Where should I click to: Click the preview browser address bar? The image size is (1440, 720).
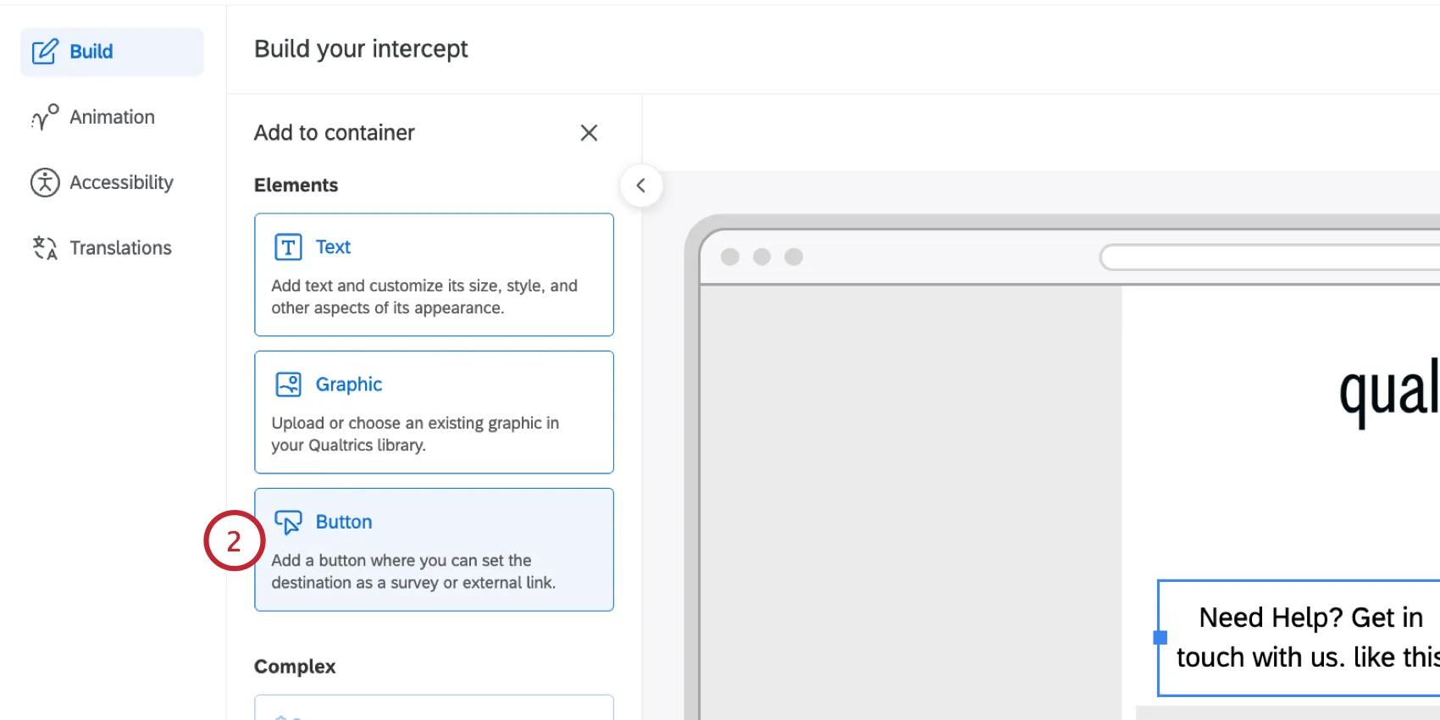coord(1270,257)
